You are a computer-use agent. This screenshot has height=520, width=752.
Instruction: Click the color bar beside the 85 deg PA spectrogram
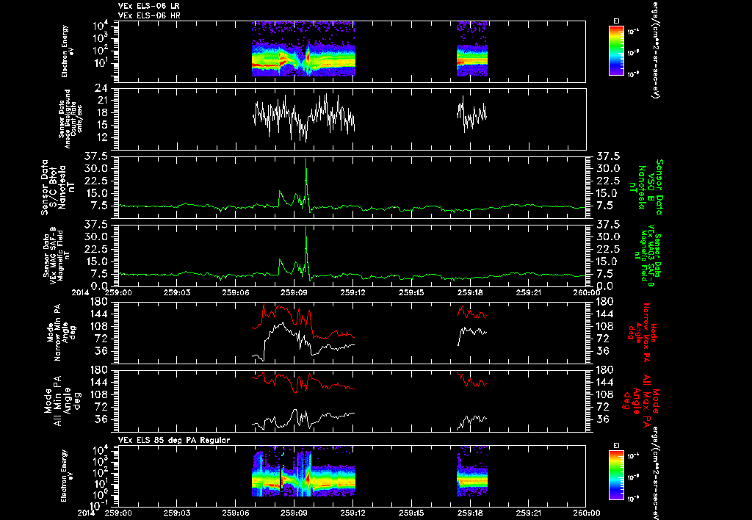(x=616, y=475)
